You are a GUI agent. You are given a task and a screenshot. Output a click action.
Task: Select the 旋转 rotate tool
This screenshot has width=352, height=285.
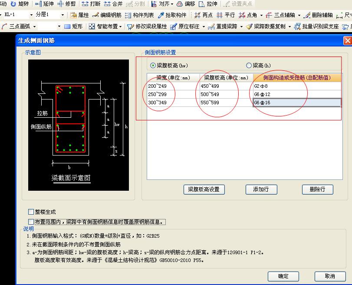pos(20,4)
